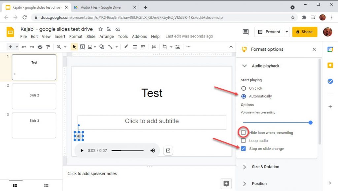Click the Insert image icon
Image resolution: width=338 pixels, height=191 pixels.
90,47
